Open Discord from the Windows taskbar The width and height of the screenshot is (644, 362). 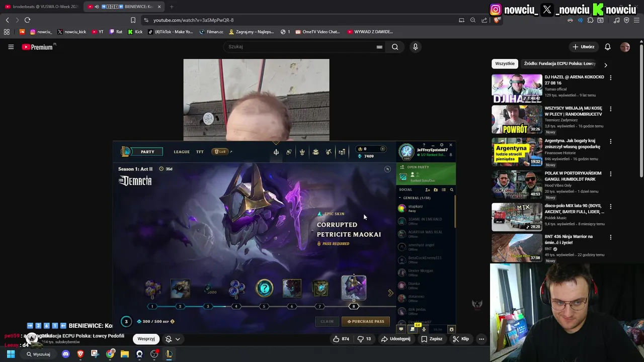point(65,354)
